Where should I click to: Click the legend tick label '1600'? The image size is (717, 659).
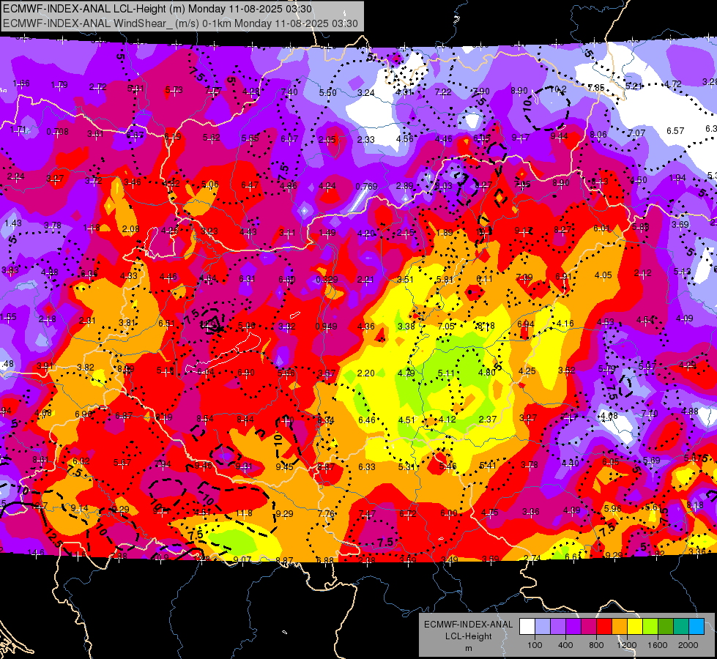(x=658, y=645)
